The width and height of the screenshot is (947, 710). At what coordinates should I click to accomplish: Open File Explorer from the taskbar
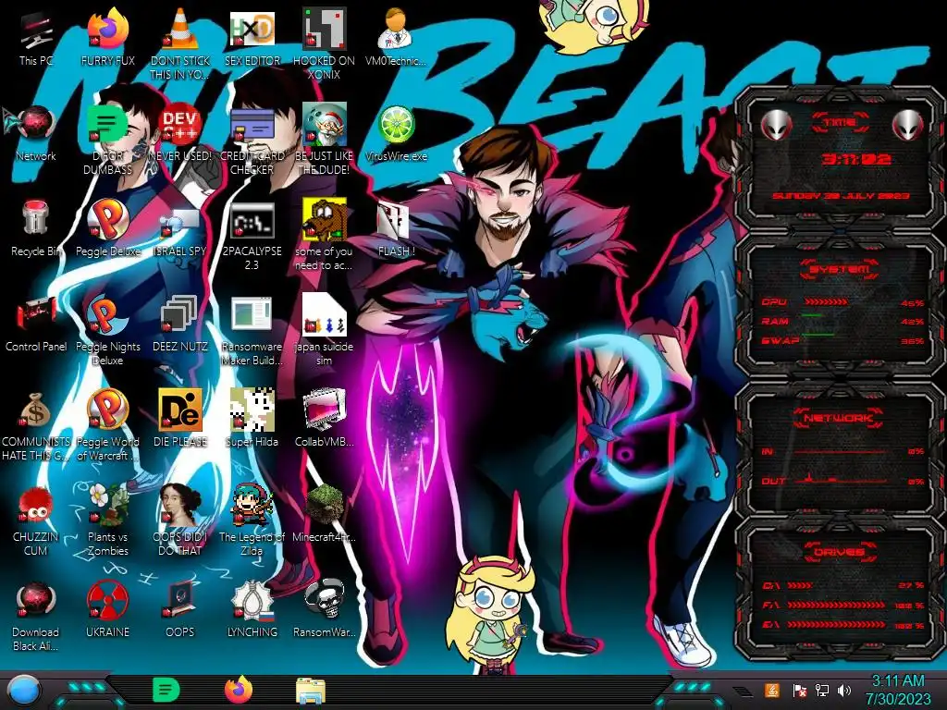(311, 691)
